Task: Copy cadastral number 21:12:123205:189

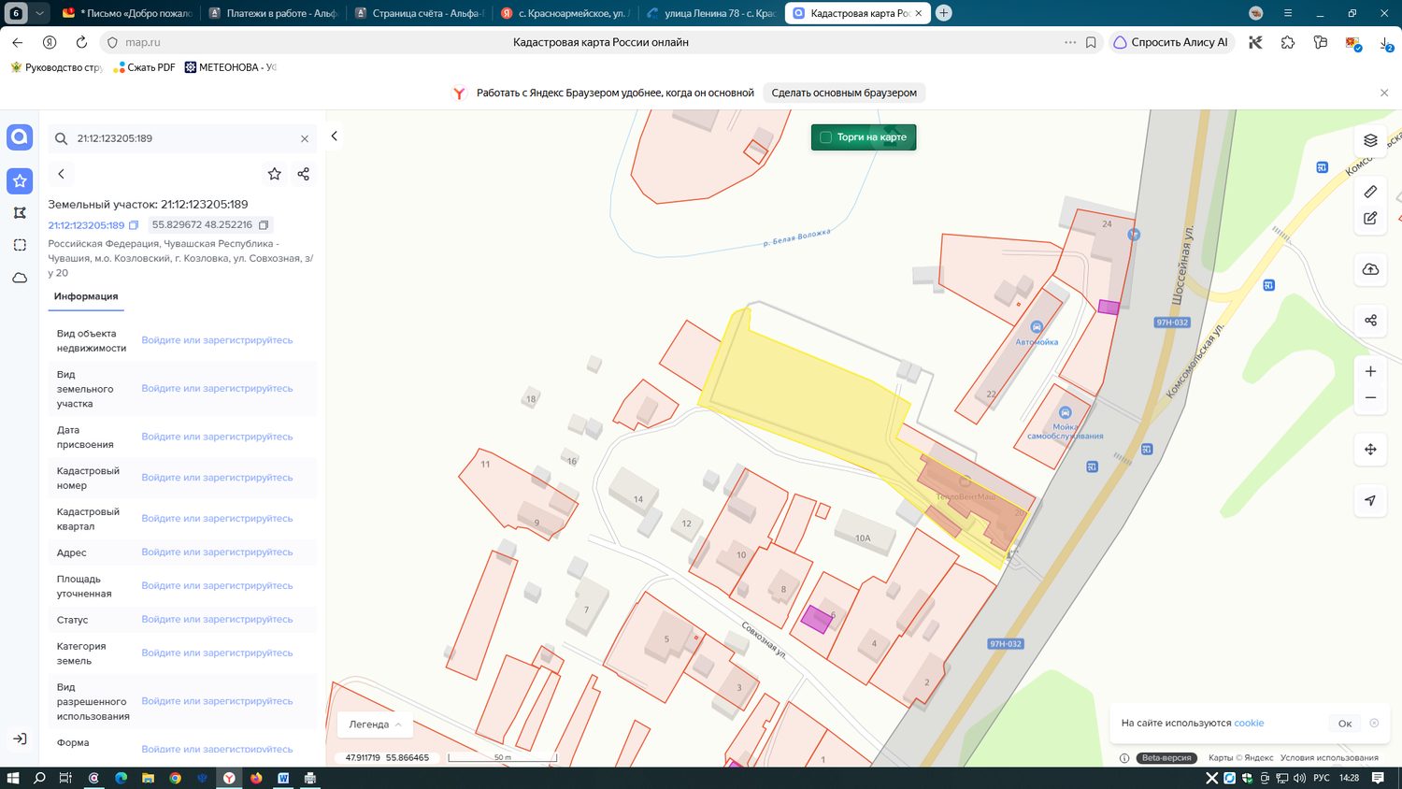Action: pos(134,225)
